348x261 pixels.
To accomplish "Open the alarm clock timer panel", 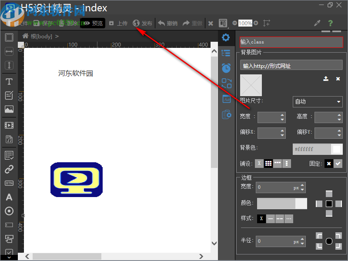I will [226, 68].
